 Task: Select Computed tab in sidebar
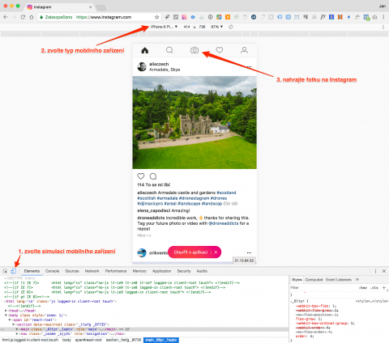(x=314, y=279)
